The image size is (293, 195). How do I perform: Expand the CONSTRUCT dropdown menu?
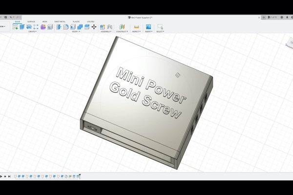point(122,32)
